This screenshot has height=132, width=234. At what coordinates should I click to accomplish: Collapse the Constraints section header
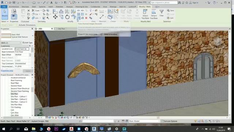[30, 46]
